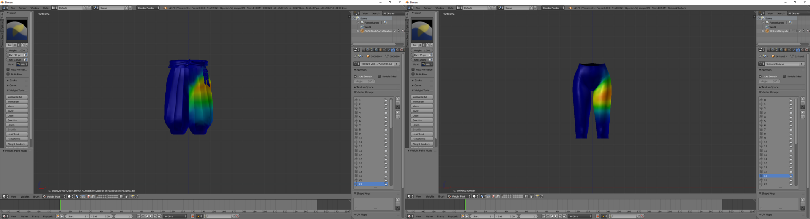This screenshot has height=219, width=810.
Task: Click the brush Strength 1.000 slider in right window
Action: pyautogui.click(x=420, y=60)
